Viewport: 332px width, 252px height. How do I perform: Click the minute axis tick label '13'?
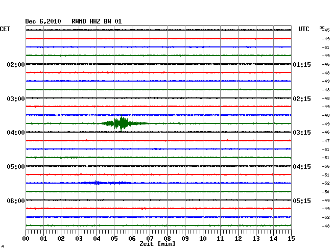256,238
